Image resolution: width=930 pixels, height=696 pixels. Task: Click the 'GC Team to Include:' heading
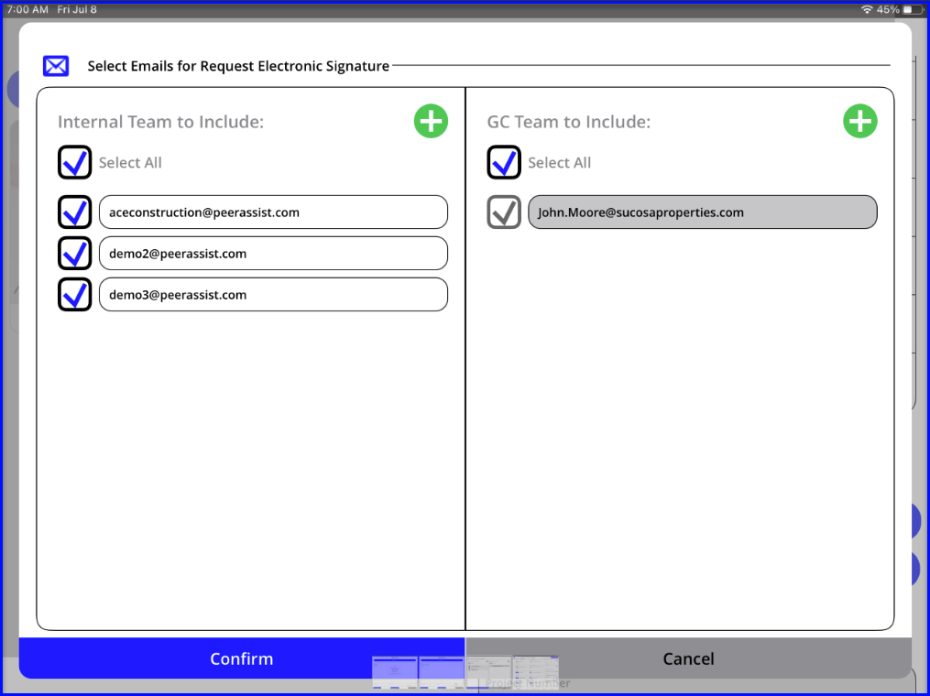point(569,122)
